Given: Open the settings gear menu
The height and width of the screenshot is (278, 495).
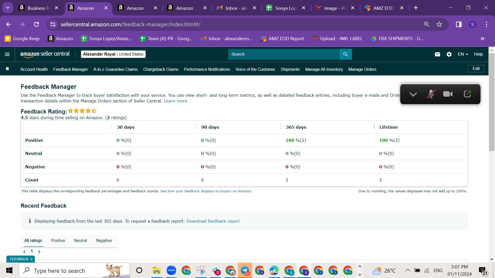Looking at the screenshot, I should pos(449,54).
